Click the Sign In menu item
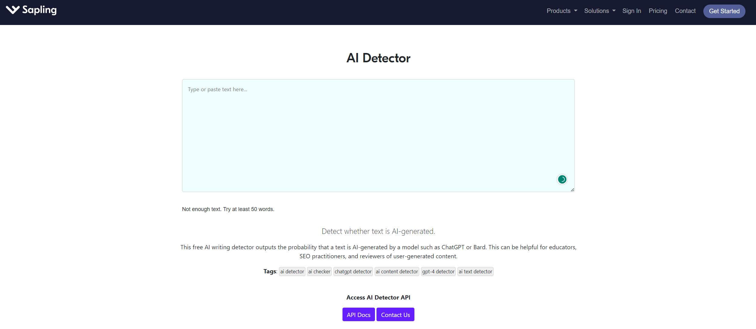Image resolution: width=756 pixels, height=329 pixels. coord(632,11)
